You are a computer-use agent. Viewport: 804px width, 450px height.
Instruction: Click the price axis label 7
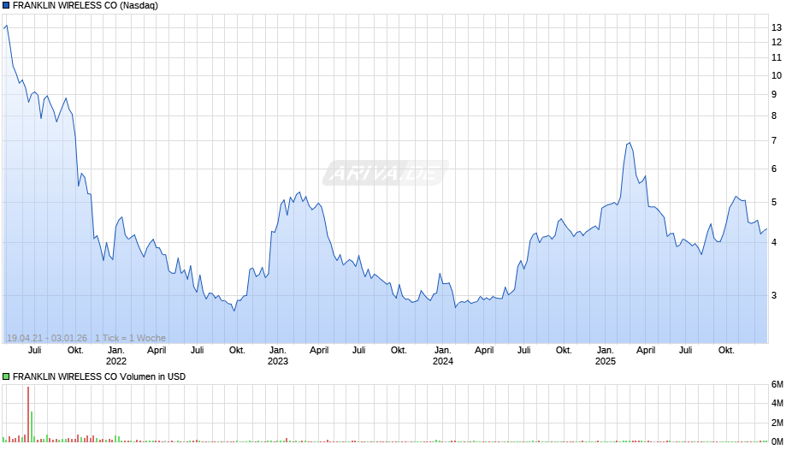coord(774,140)
